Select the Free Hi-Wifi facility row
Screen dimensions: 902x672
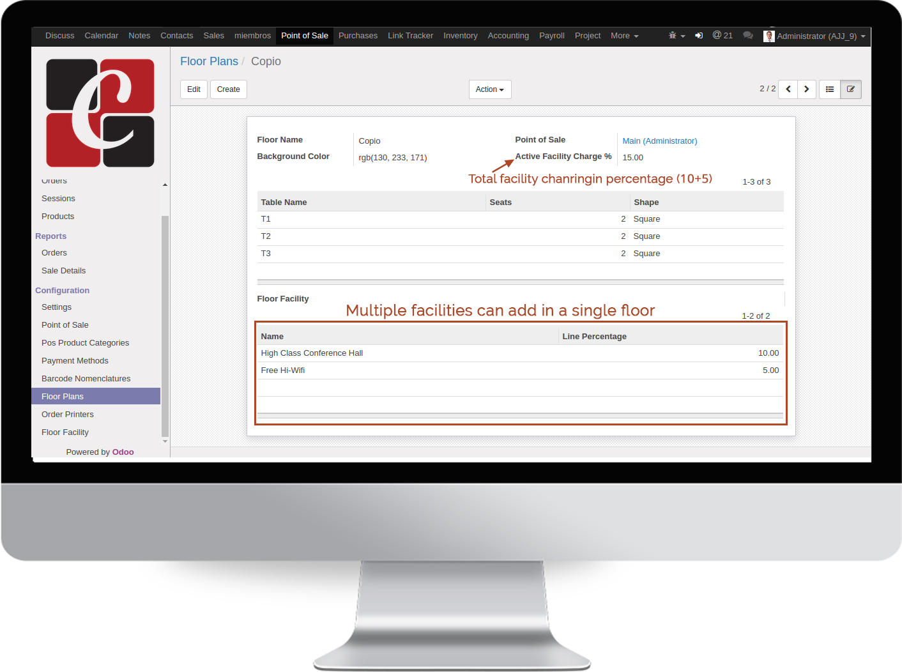(x=521, y=370)
